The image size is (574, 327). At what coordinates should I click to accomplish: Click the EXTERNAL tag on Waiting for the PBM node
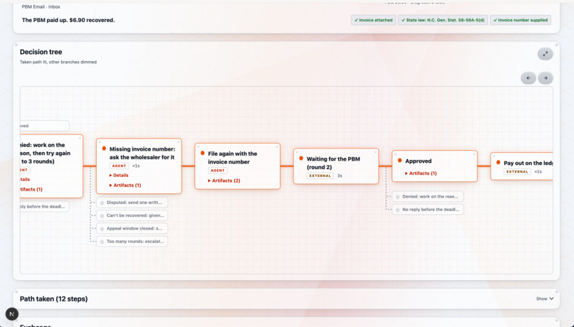pos(320,176)
